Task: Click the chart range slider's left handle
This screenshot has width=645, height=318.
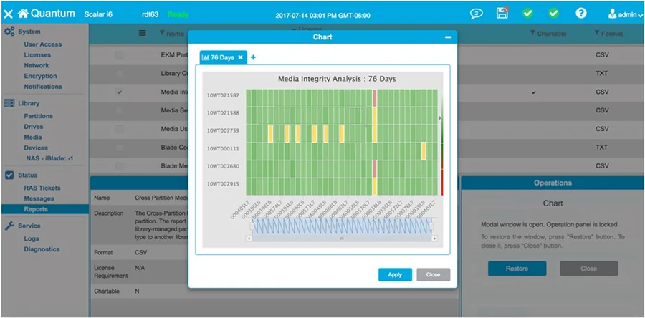Action: [251, 226]
